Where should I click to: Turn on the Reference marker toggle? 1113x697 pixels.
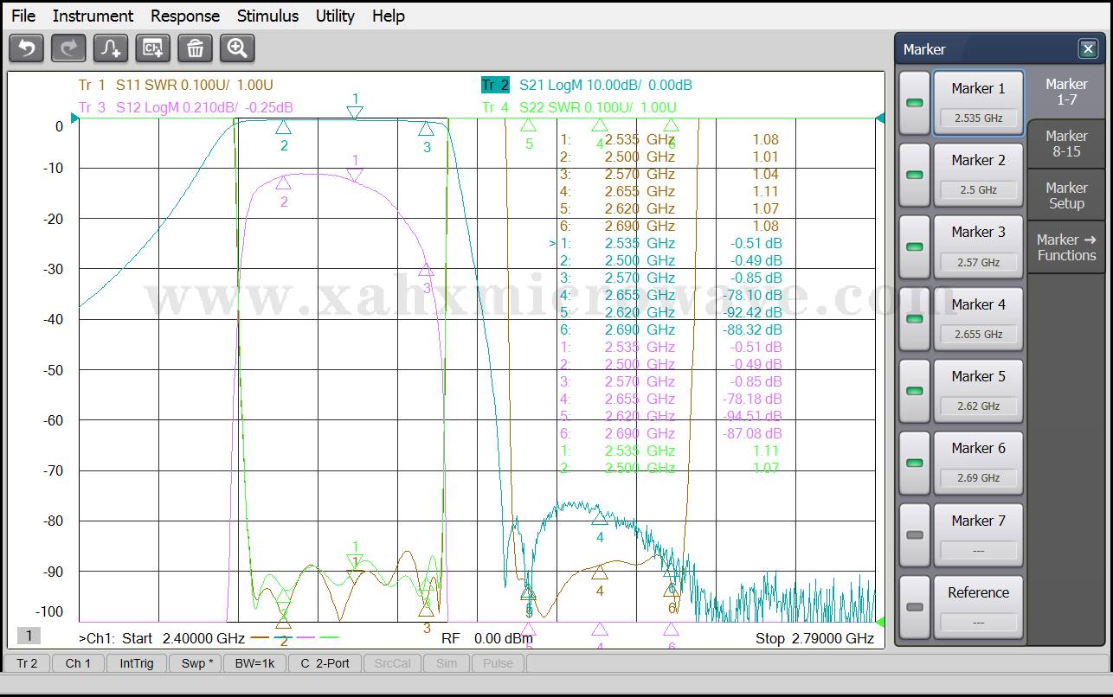tap(915, 607)
